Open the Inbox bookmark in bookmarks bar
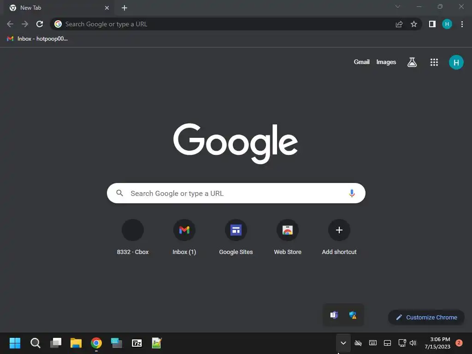 point(37,39)
